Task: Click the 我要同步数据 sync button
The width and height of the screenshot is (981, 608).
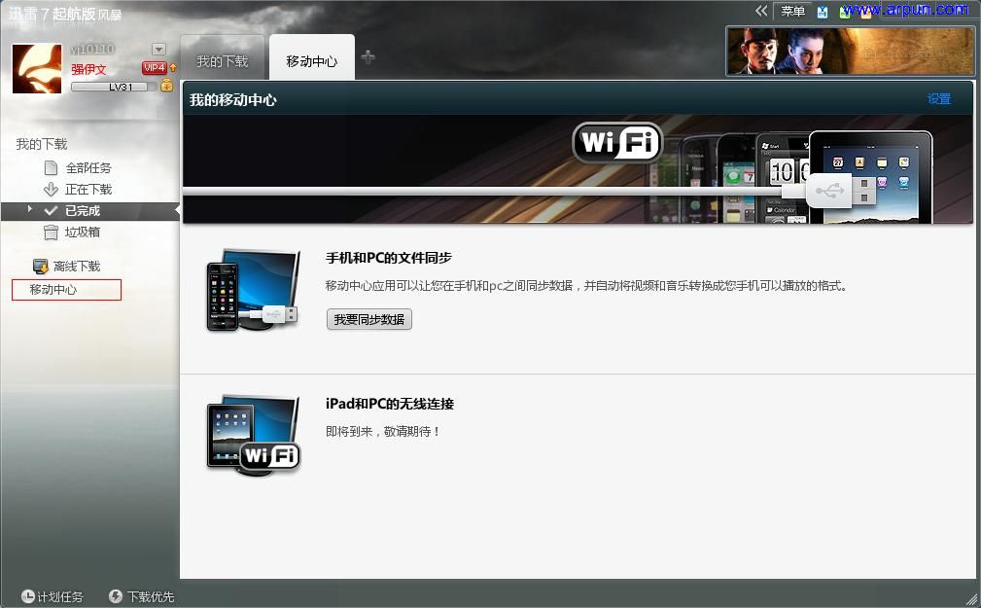Action: (368, 319)
